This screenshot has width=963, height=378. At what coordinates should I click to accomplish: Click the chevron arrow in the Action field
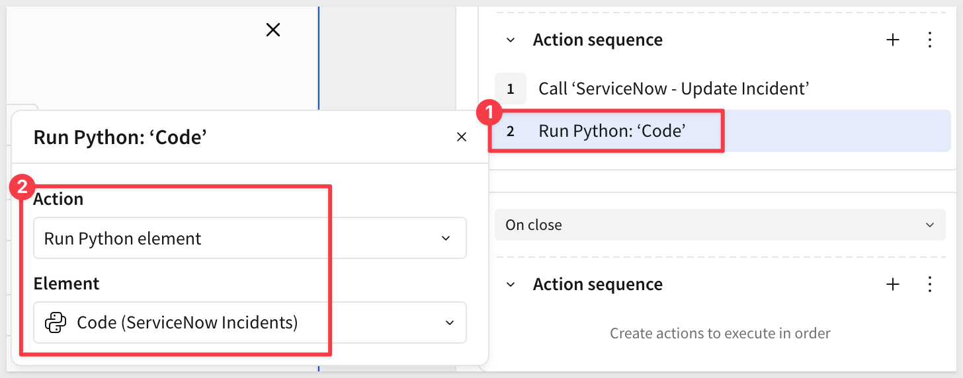click(446, 238)
